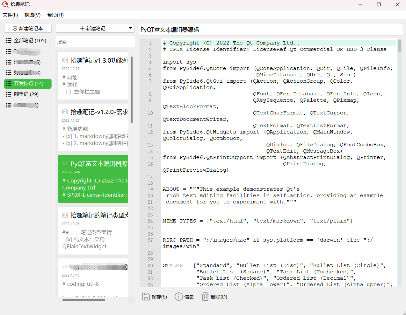The height and width of the screenshot is (315, 406).
Task: Open the 视图(V) menu
Action: click(x=33, y=15)
